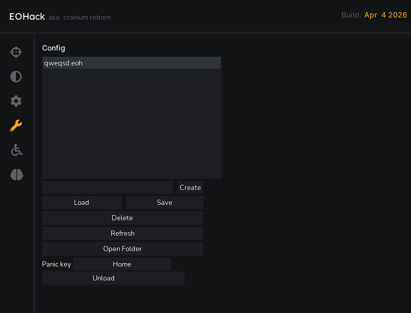
Task: Focus the new config name text field
Action: 107,187
